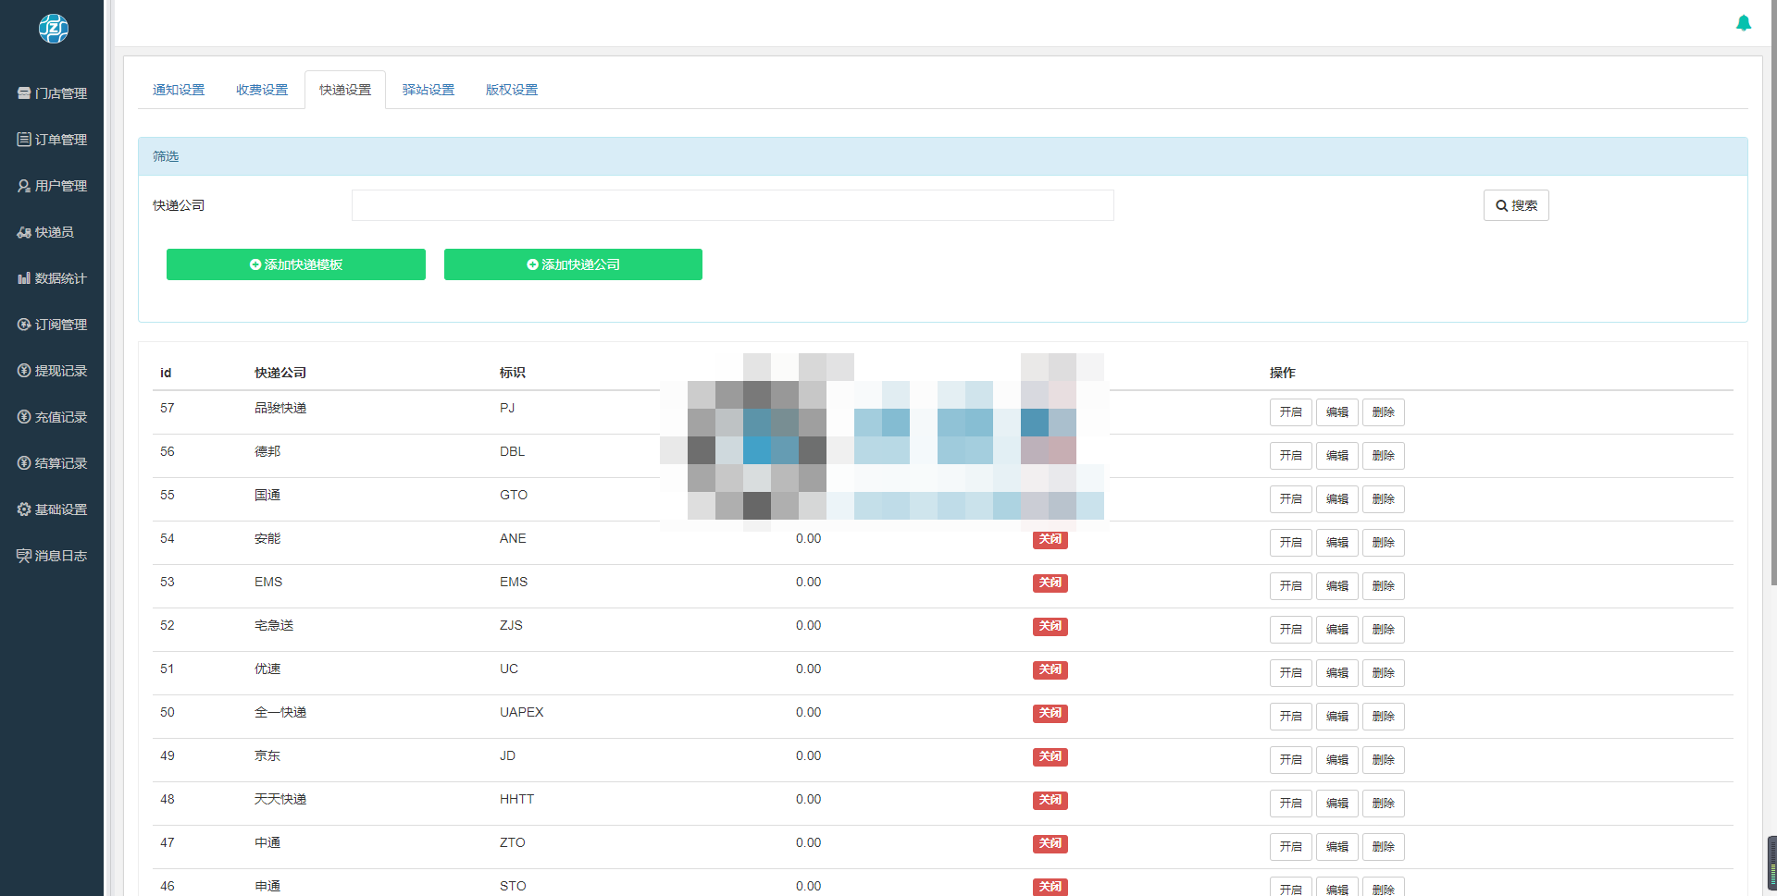The height and width of the screenshot is (896, 1777).
Task: Switch to 通知设置 tab
Action: tap(179, 90)
